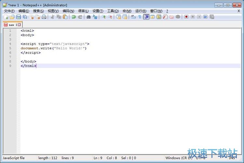Viewport: 244px width, 163px height.
Task: Click the script type="text/javascript" line
Action: pyautogui.click(x=55, y=44)
